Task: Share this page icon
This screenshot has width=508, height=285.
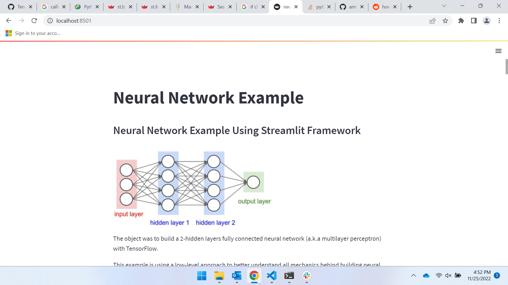Action: click(433, 21)
